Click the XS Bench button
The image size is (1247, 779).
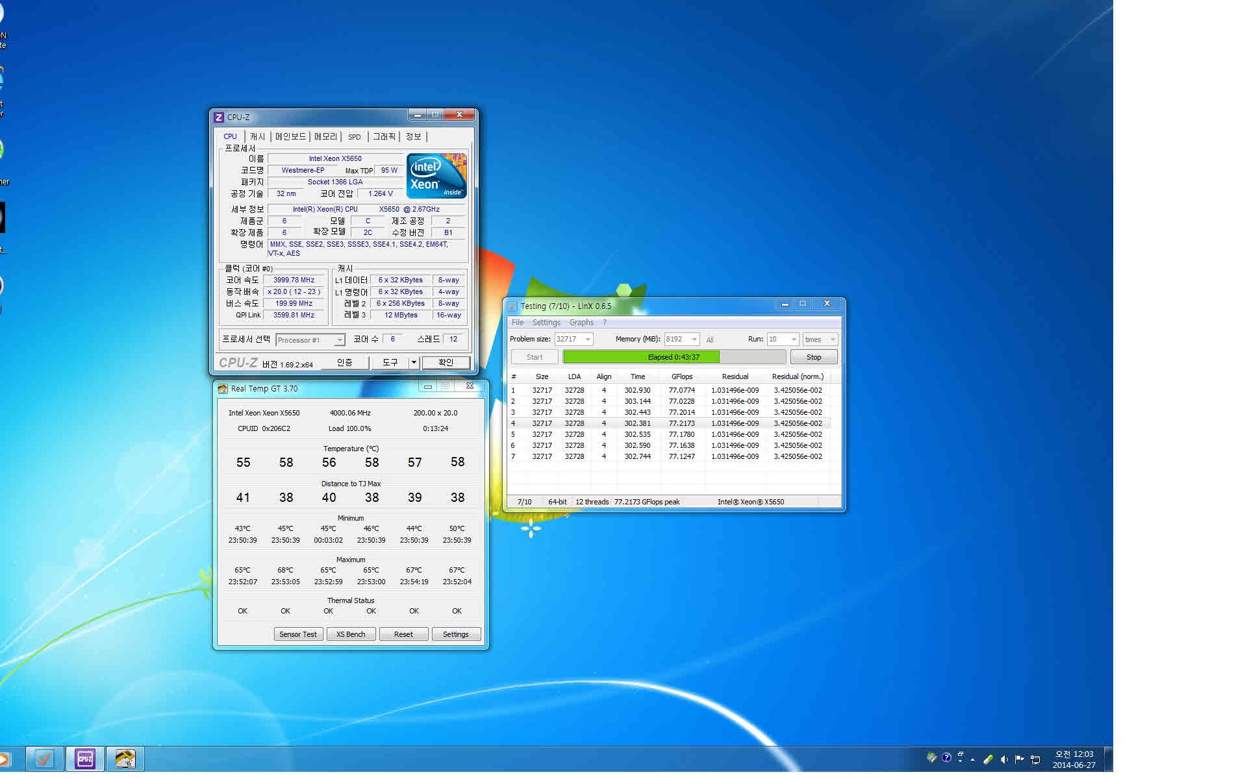[351, 634]
